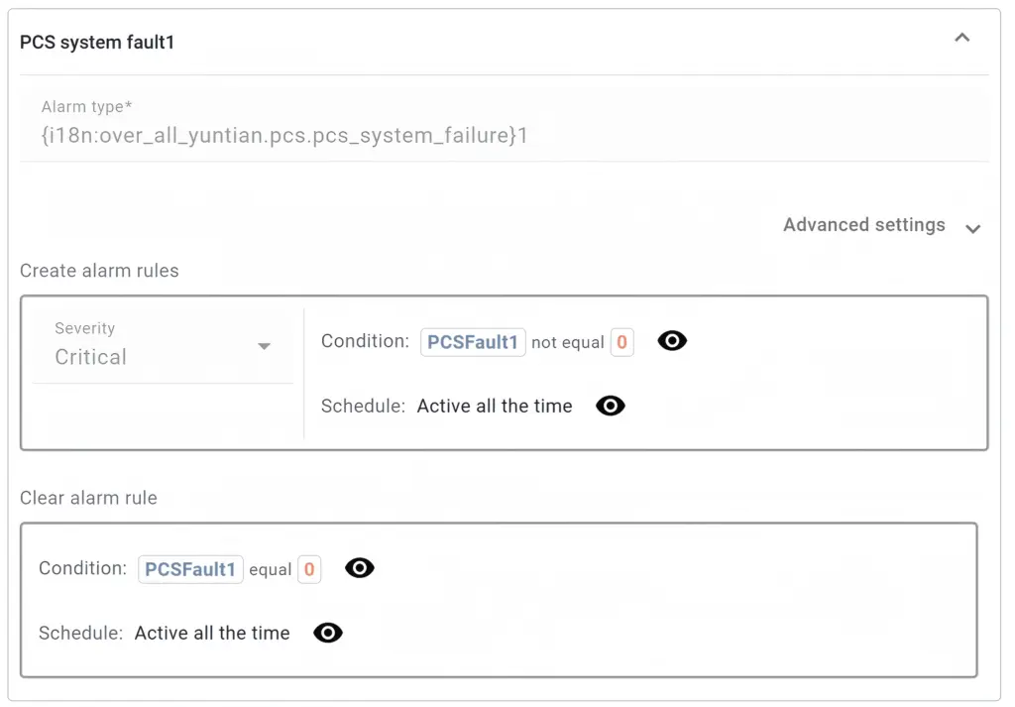This screenshot has height=707, width=1015.
Task: Select PCSFault1 chip in create alarm condition
Action: [x=473, y=342]
